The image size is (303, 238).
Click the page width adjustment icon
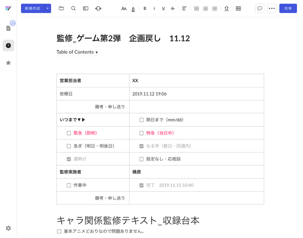click(98, 8)
